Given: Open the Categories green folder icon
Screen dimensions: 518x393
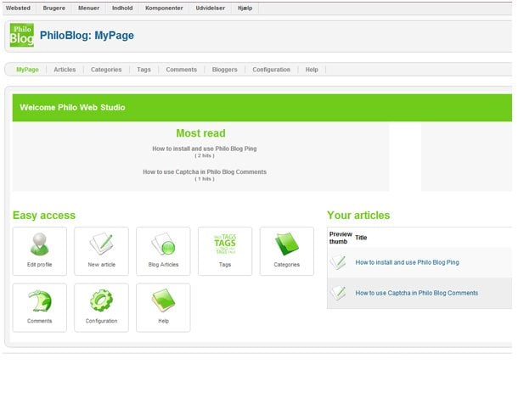Looking at the screenshot, I should tap(287, 247).
